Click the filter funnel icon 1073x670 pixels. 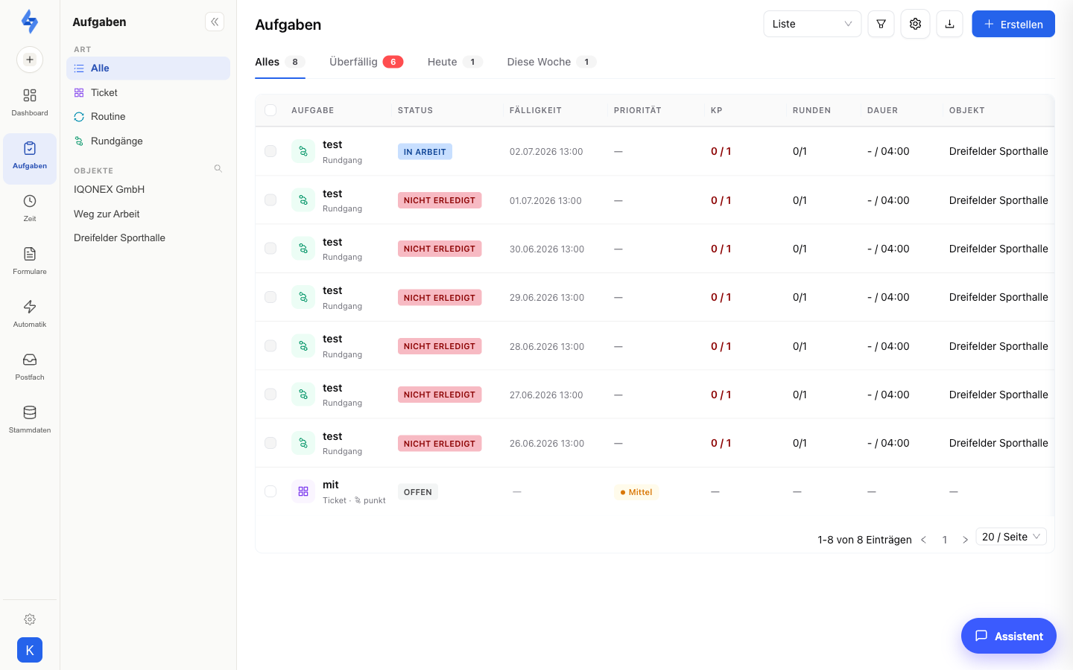[881, 24]
